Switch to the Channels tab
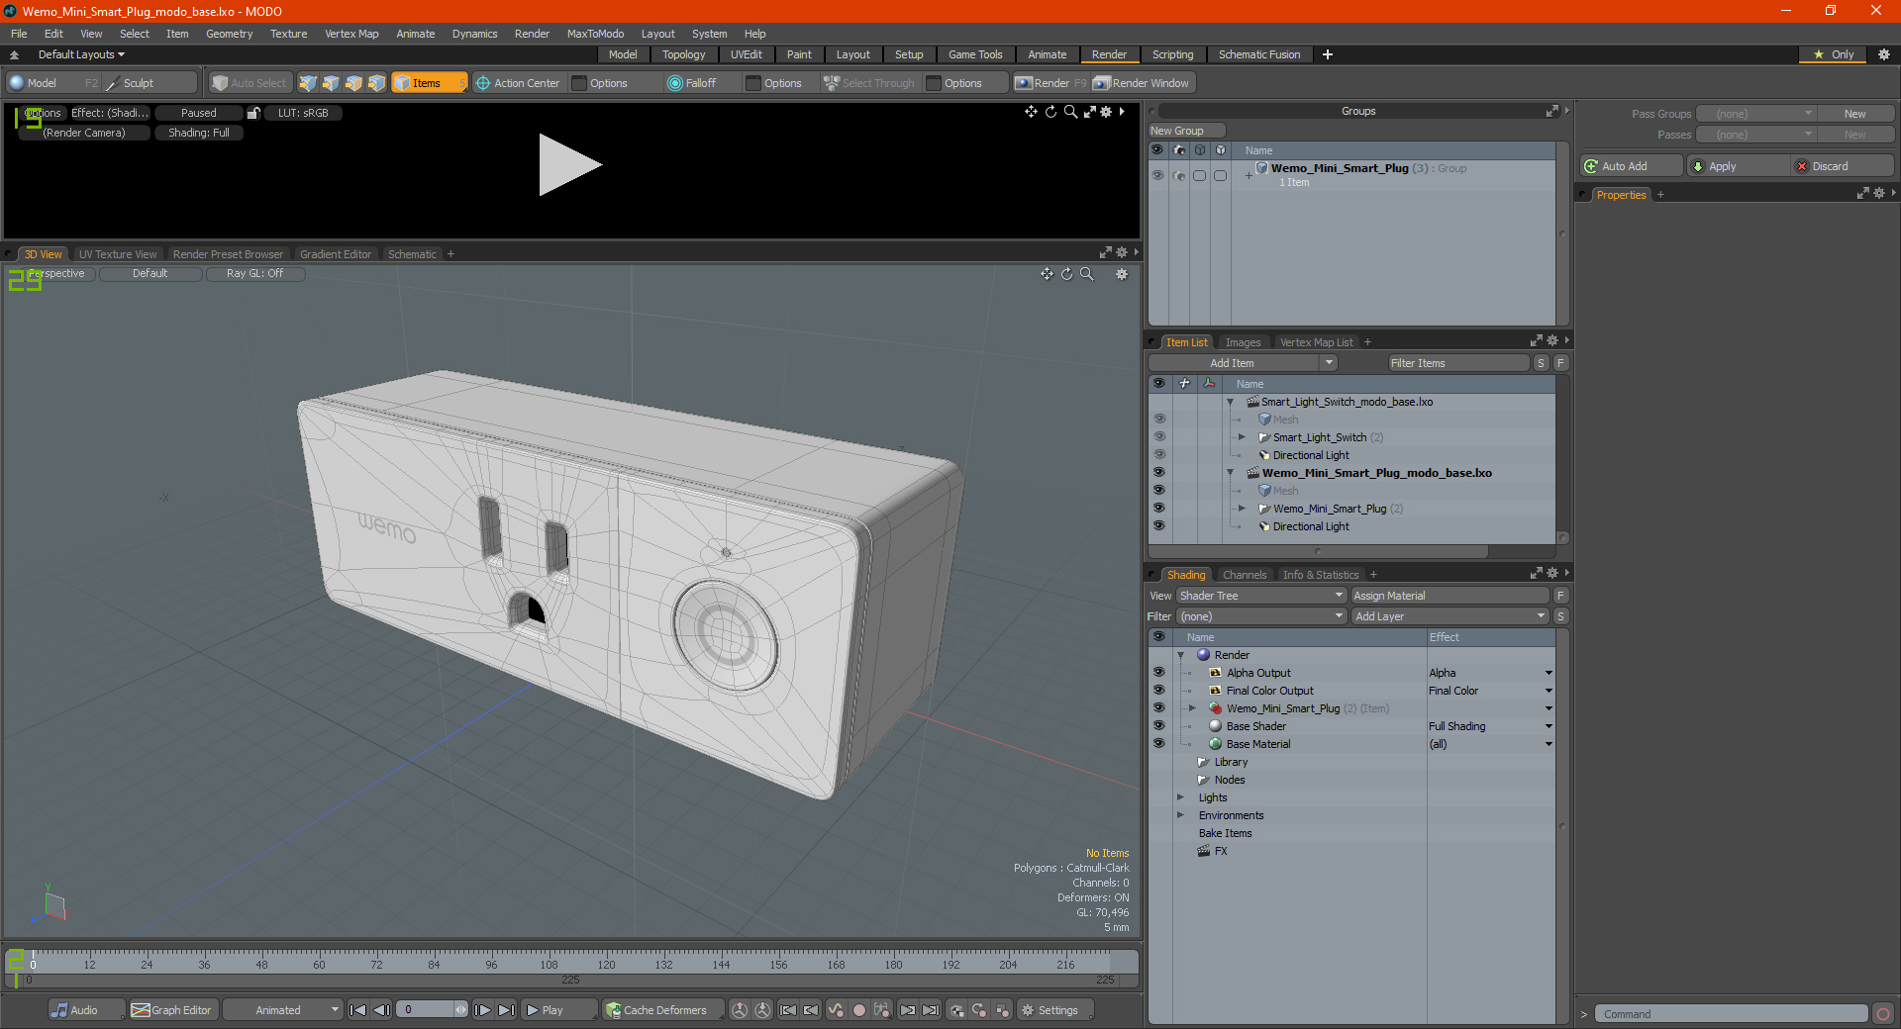The image size is (1901, 1029). [1244, 575]
